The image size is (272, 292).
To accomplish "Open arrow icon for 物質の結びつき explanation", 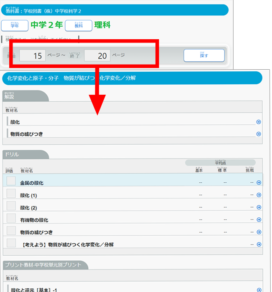I will [x=259, y=134].
